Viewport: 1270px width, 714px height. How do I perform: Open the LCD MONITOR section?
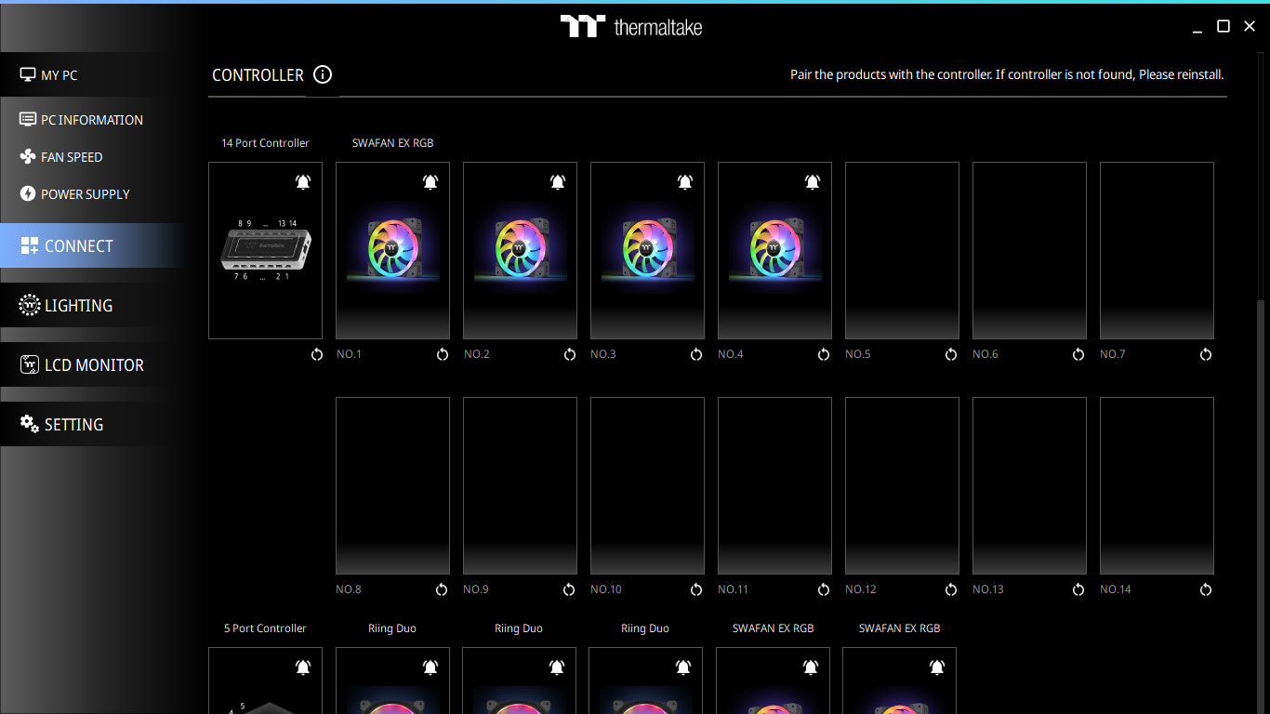tap(94, 365)
